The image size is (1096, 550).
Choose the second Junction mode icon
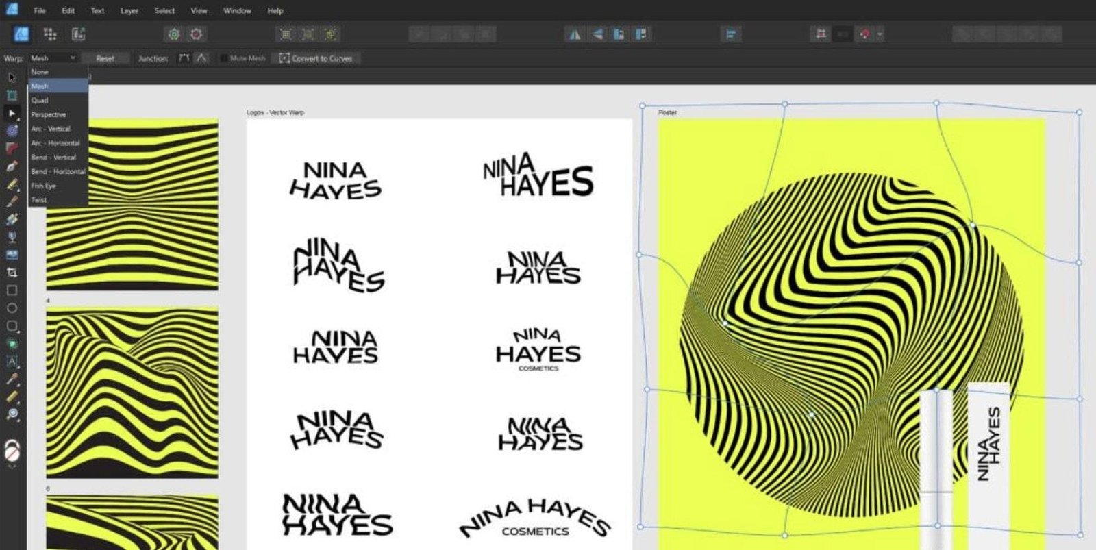(x=201, y=58)
